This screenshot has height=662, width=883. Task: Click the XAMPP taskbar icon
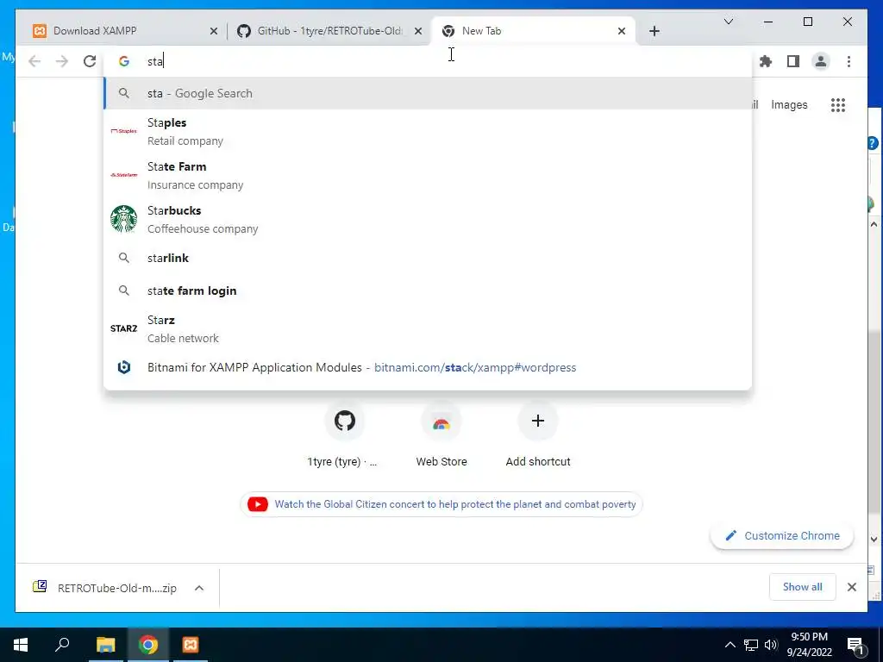tap(191, 645)
